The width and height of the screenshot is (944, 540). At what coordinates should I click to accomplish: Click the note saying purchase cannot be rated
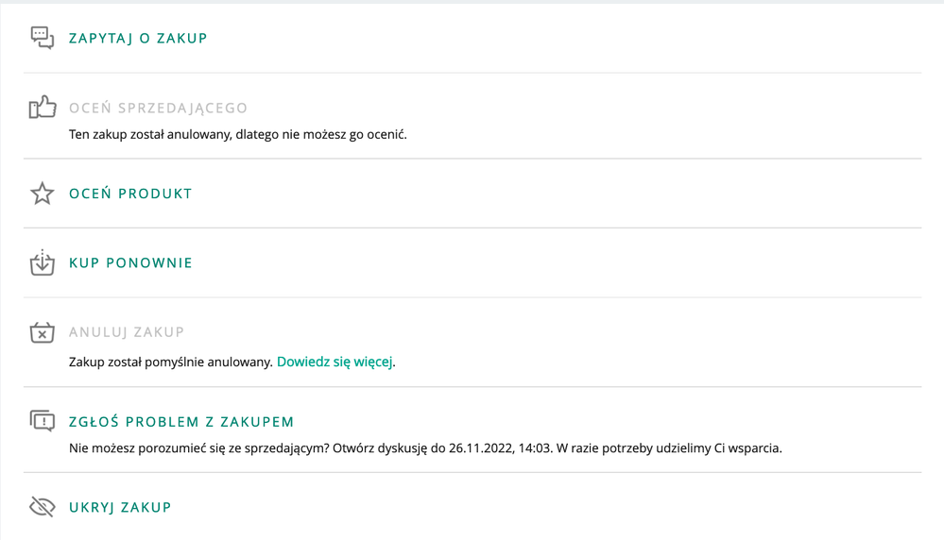[238, 135]
